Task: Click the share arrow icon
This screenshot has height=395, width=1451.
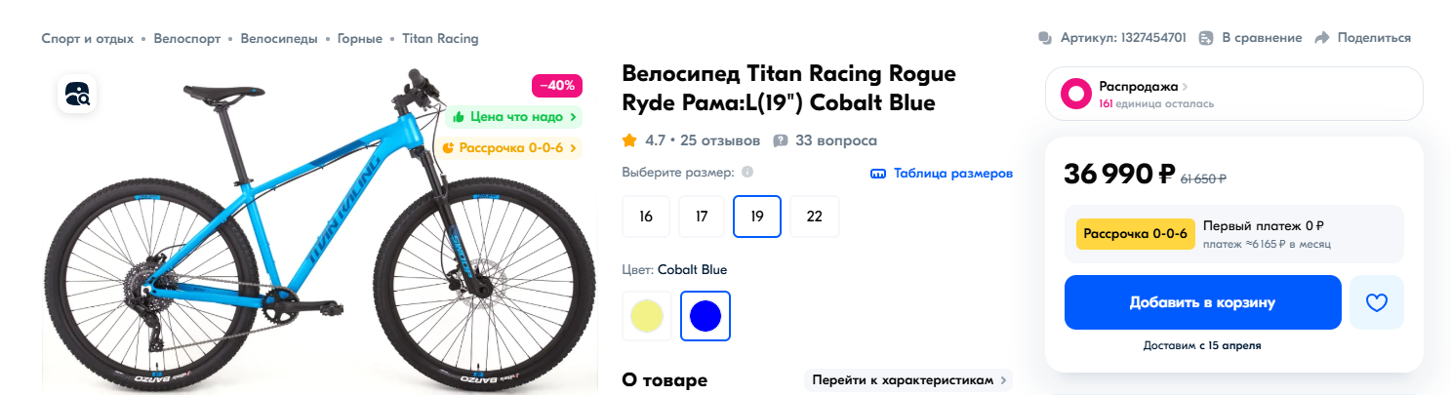Action: [x=1322, y=38]
